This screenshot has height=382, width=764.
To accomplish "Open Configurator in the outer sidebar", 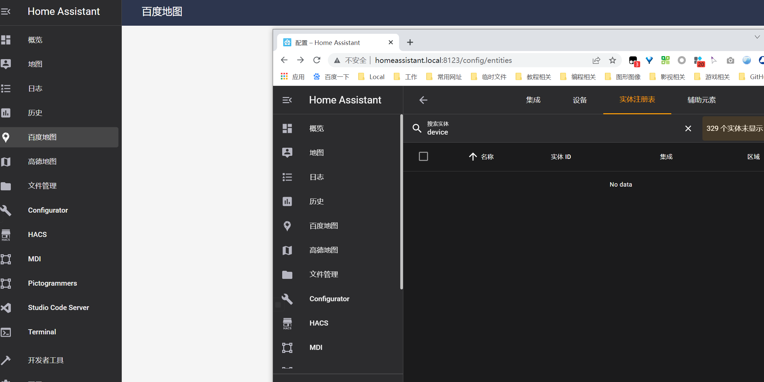I will point(59,210).
